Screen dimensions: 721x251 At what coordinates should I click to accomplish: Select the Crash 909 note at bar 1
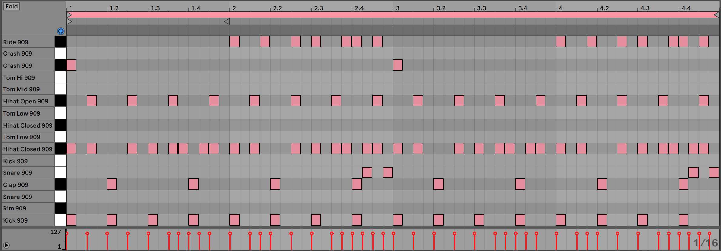[71, 65]
